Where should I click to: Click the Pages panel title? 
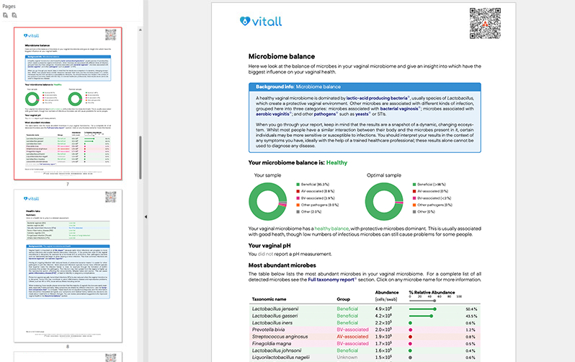coord(9,6)
